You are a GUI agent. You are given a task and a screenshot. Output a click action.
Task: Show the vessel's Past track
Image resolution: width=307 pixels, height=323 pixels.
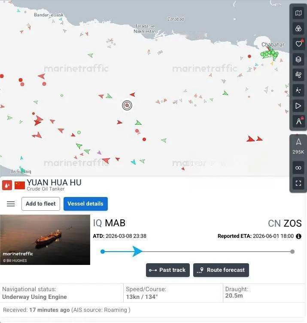[x=168, y=270]
